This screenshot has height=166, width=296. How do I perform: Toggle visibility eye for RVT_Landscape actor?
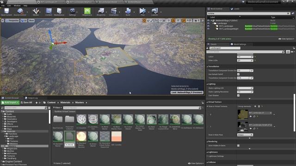[208, 26]
